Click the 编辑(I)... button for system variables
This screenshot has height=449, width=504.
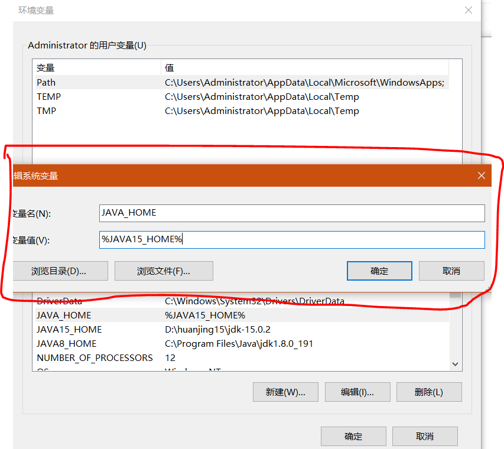[x=357, y=392]
